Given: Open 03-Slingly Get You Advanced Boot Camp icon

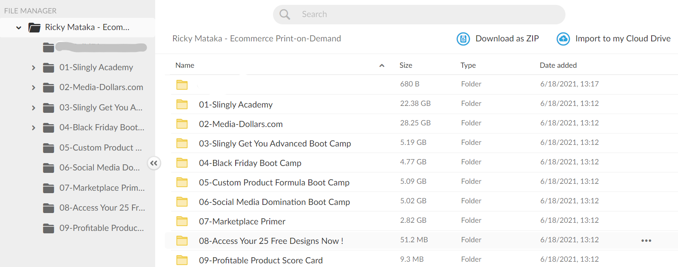Looking at the screenshot, I should pyautogui.click(x=182, y=143).
